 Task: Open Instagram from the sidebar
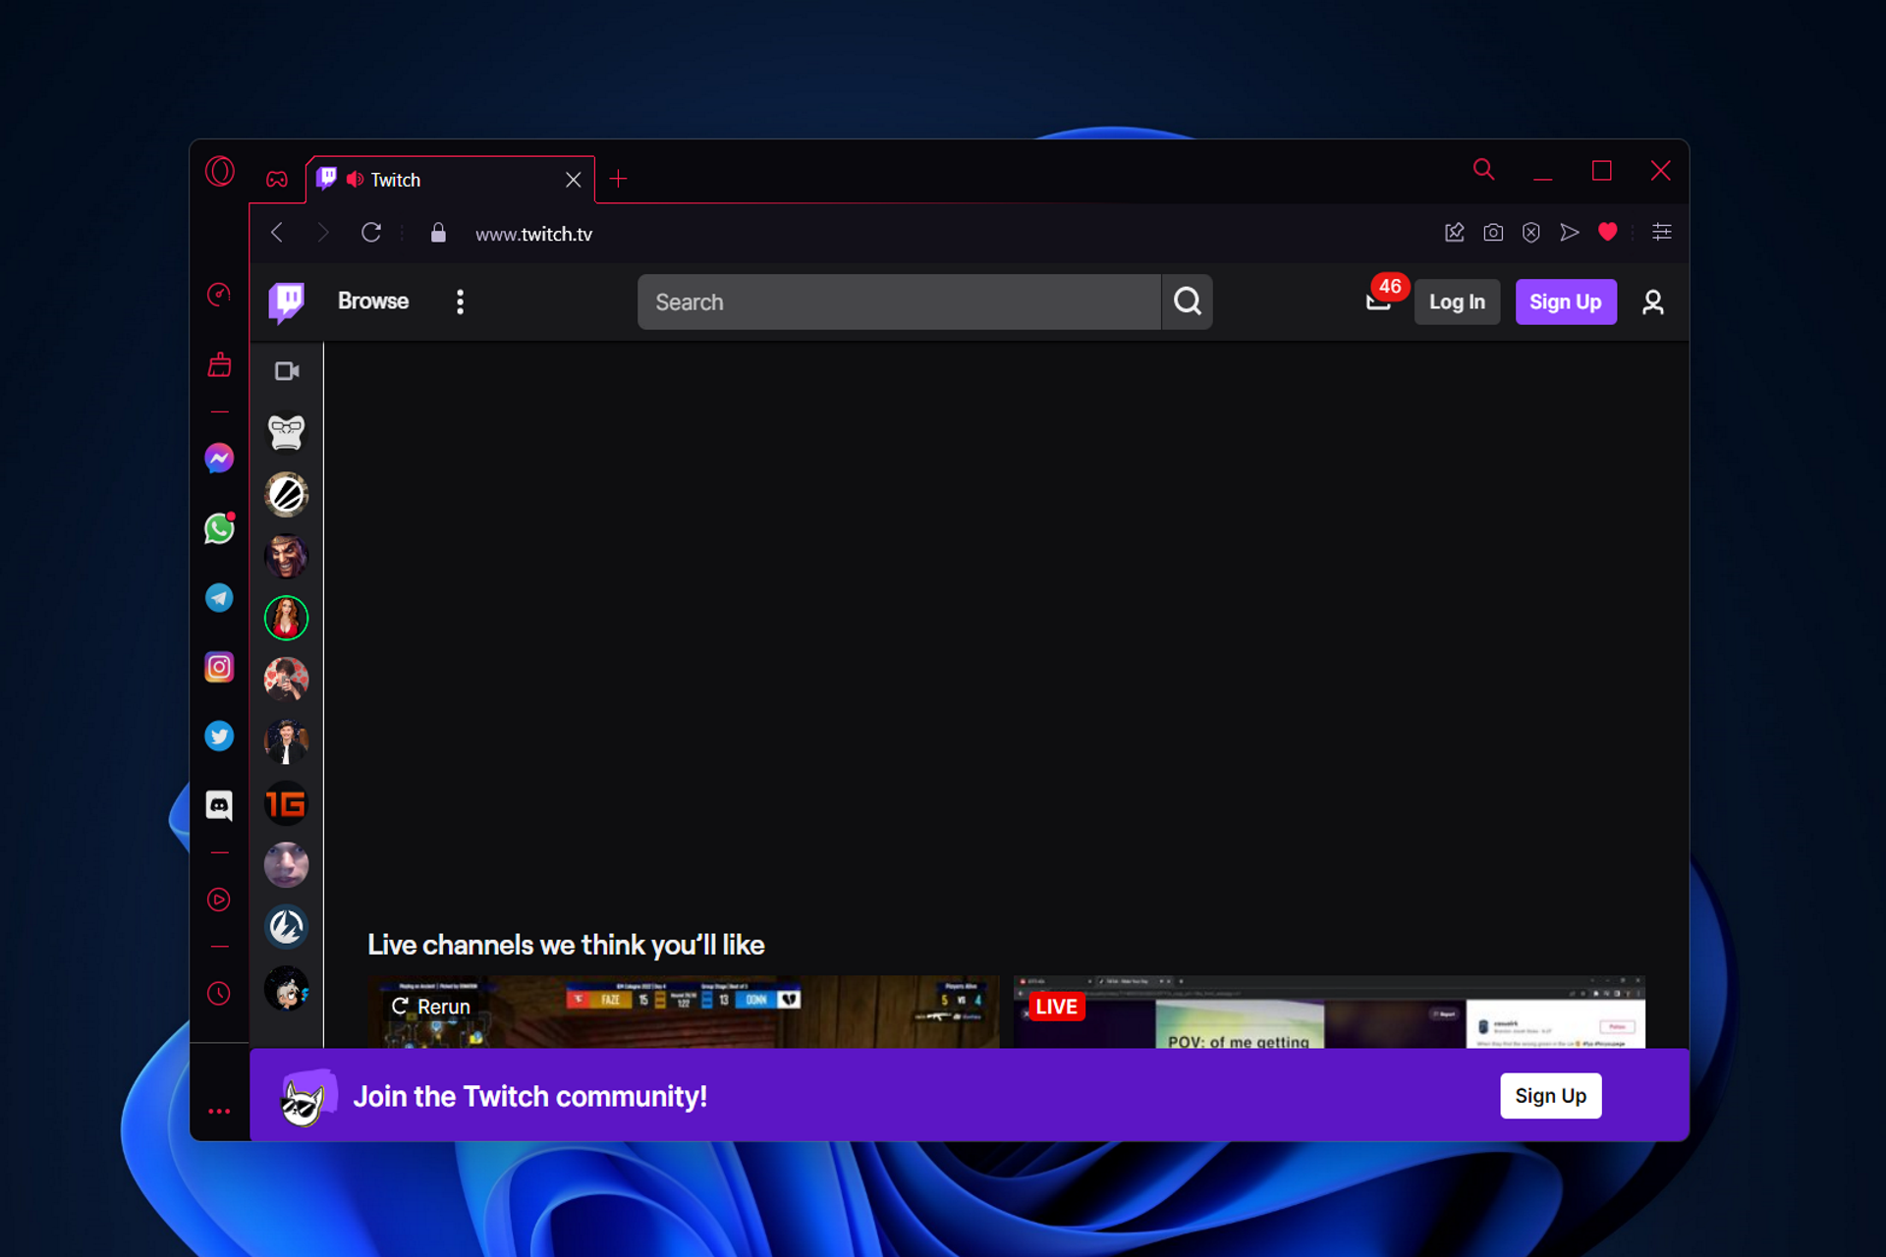click(x=219, y=668)
